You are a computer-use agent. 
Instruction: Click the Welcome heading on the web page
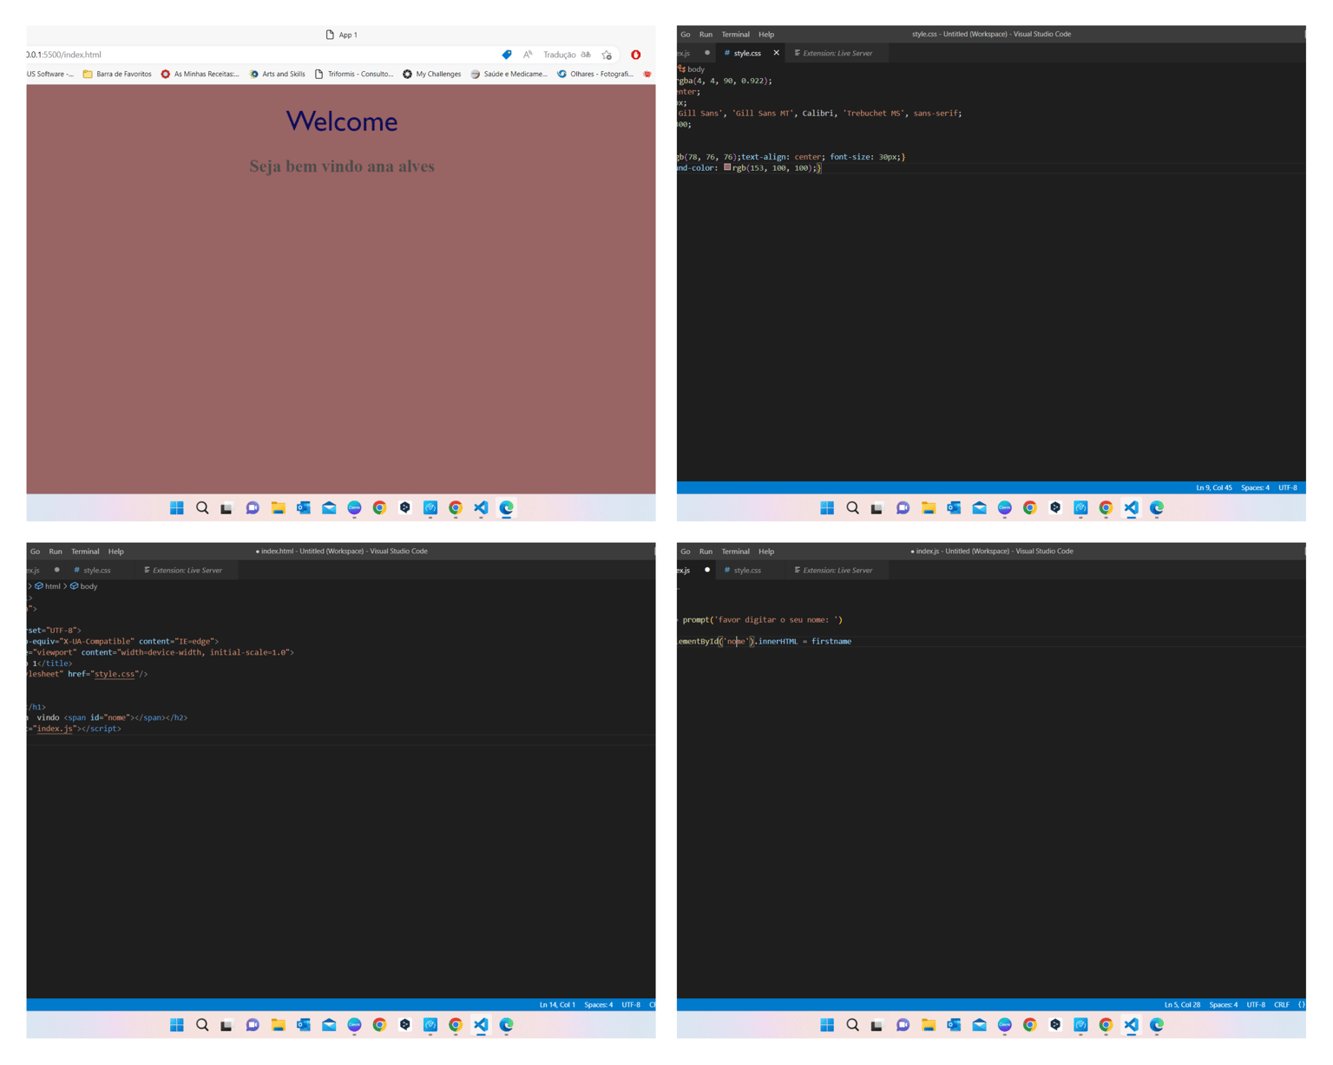[342, 121]
